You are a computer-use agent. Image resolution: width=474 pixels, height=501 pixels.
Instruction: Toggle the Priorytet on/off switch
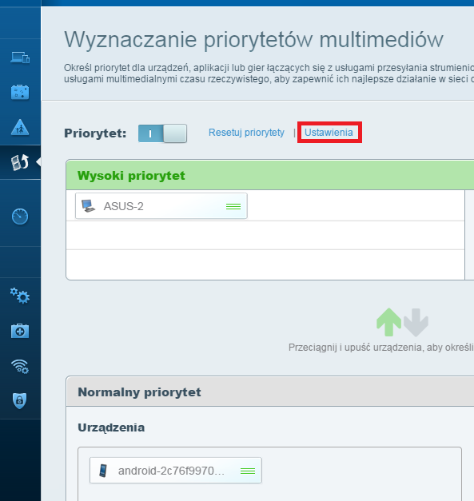162,133
